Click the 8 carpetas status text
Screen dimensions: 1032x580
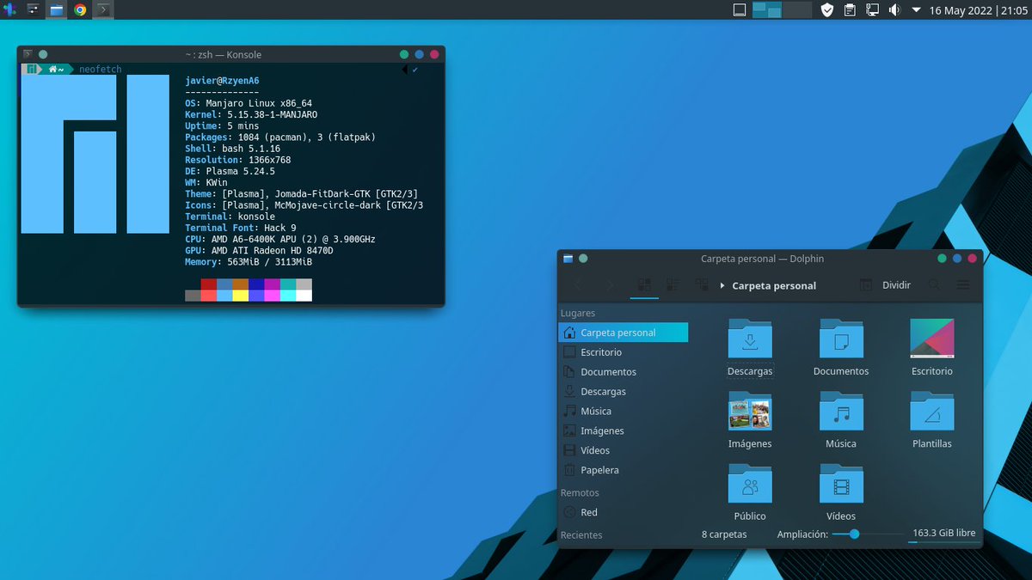(724, 534)
